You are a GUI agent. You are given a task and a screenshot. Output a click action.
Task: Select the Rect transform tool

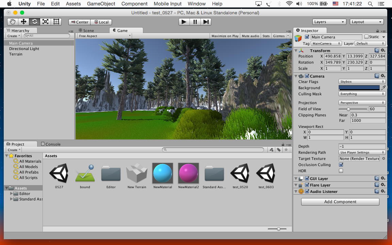coord(56,22)
